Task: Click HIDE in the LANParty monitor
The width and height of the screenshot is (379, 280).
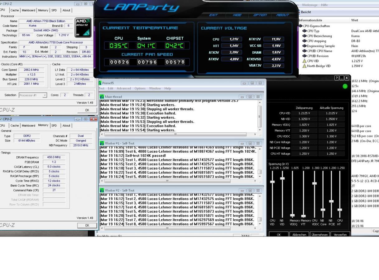Action: tap(237, 15)
